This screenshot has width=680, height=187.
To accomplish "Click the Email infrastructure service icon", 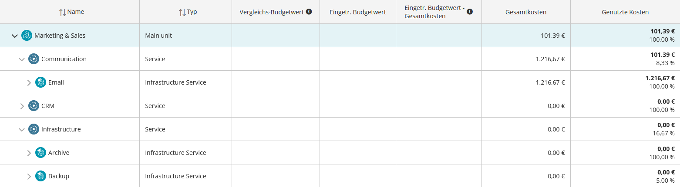I will tap(40, 82).
